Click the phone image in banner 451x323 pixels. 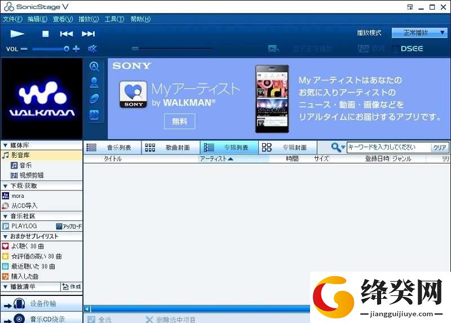272,99
